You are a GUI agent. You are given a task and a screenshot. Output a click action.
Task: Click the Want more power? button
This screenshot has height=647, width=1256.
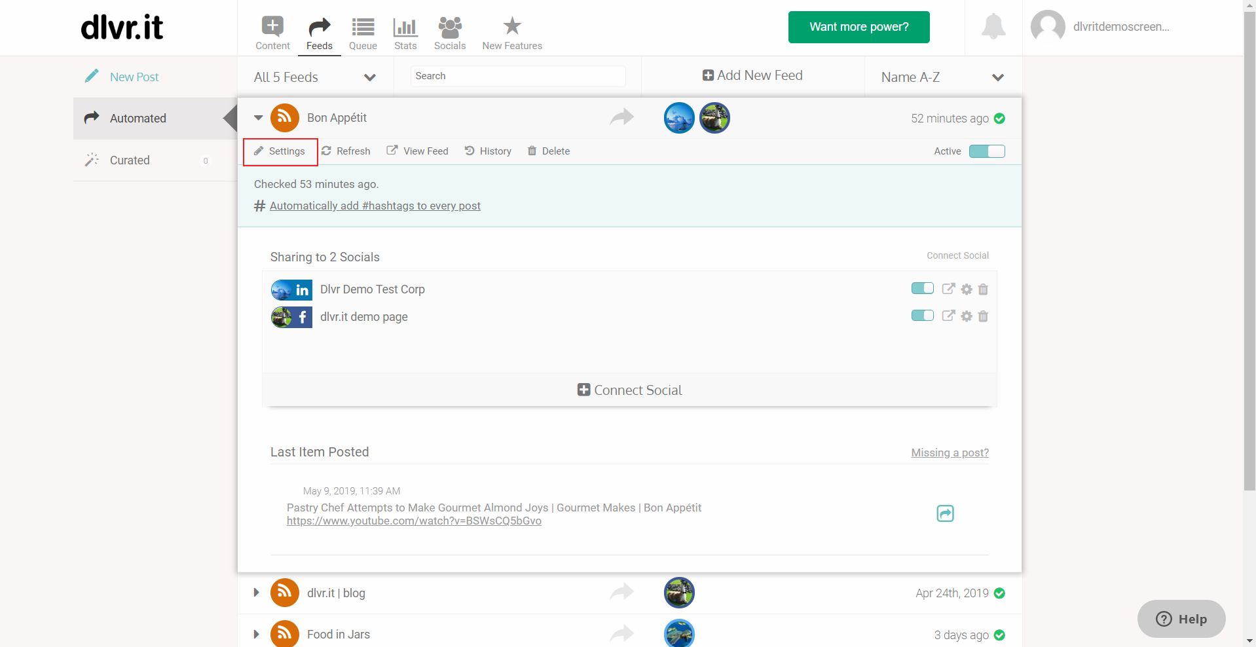859,27
